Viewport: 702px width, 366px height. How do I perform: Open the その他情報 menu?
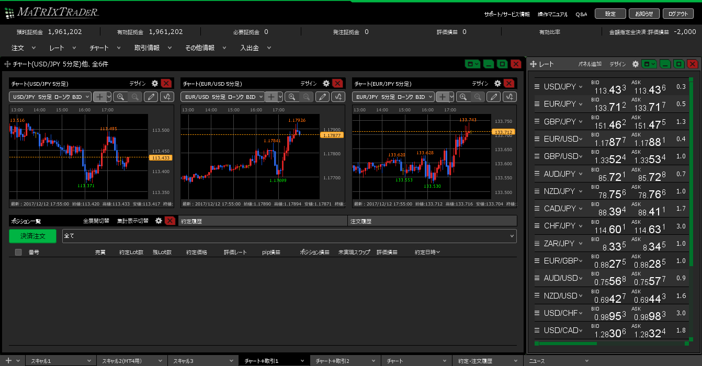click(206, 48)
